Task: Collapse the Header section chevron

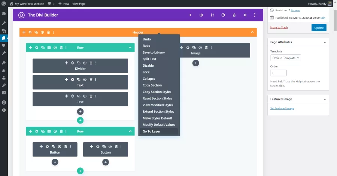Action: tap(252, 32)
